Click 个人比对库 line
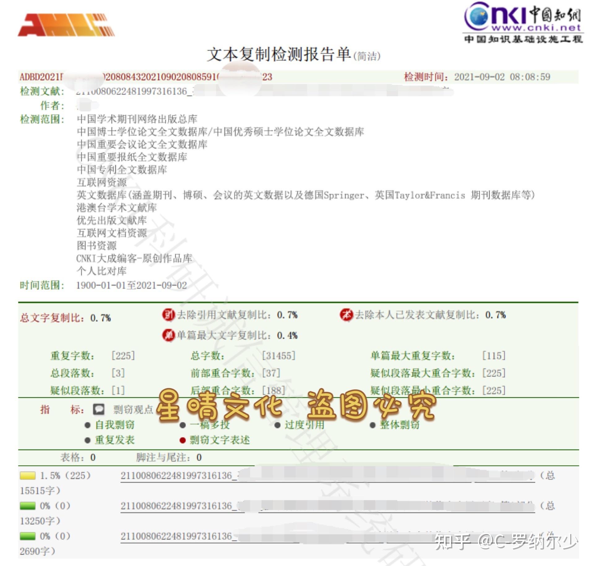This screenshot has width=594, height=566. tap(102, 271)
